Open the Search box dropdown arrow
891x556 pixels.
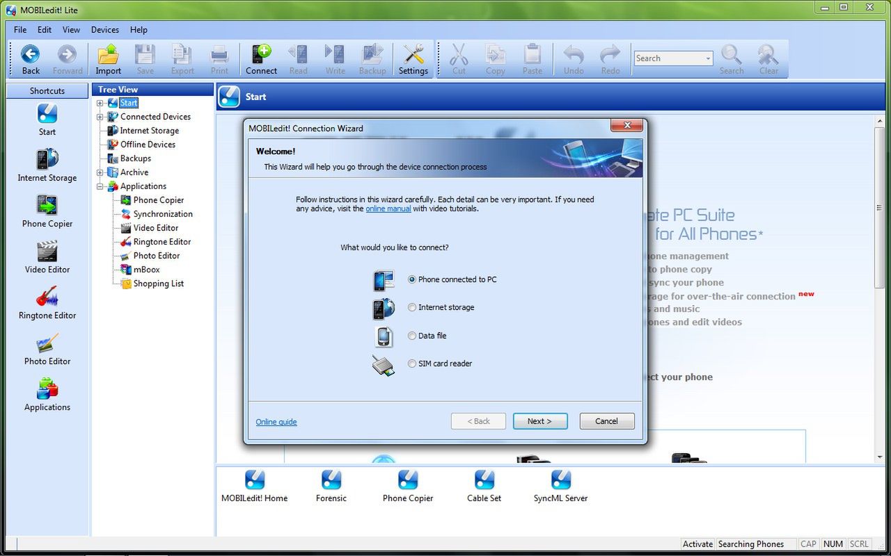pos(708,58)
